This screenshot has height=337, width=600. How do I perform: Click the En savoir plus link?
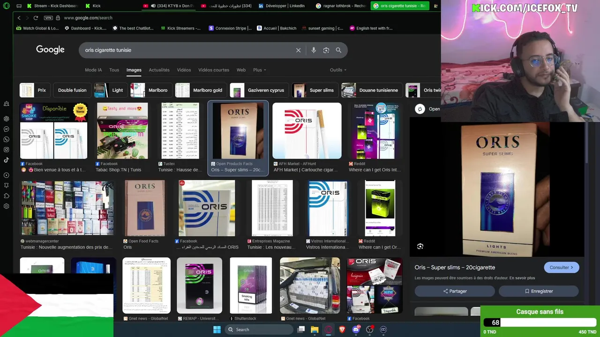point(522,278)
